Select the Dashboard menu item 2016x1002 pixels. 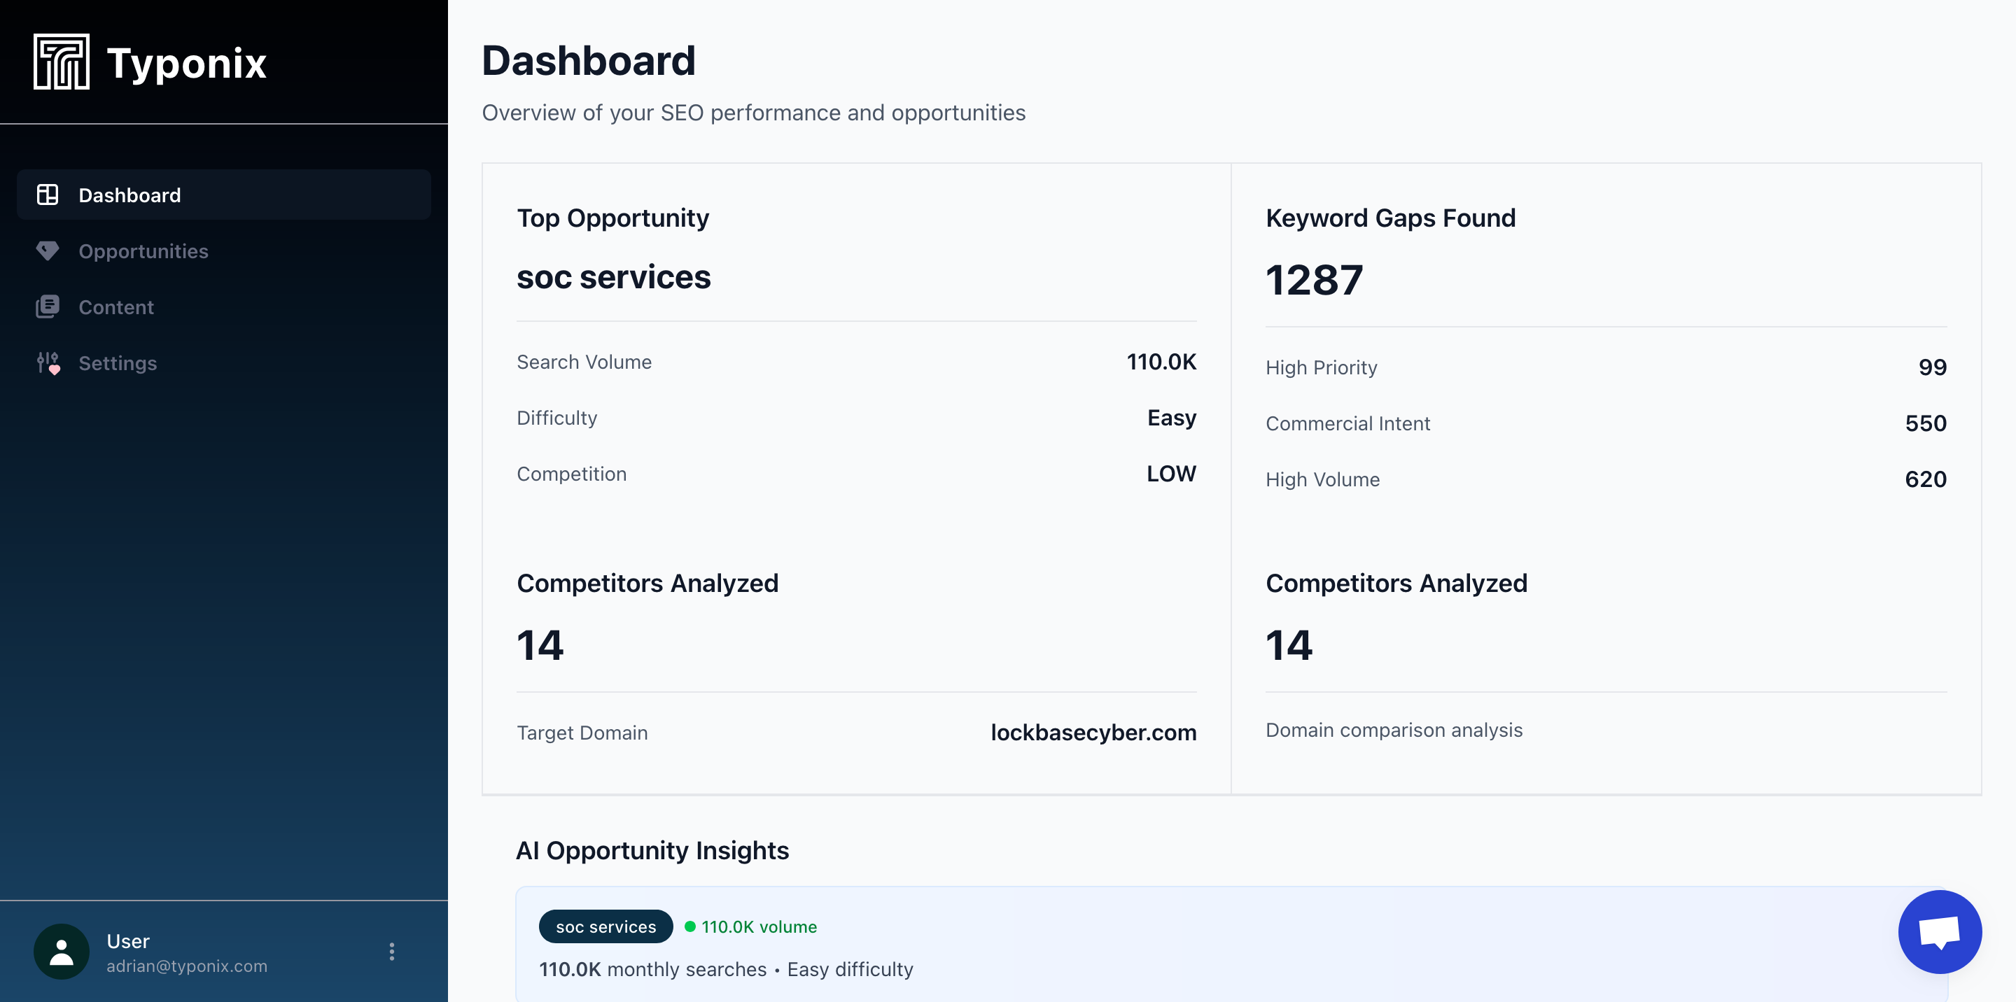[130, 195]
